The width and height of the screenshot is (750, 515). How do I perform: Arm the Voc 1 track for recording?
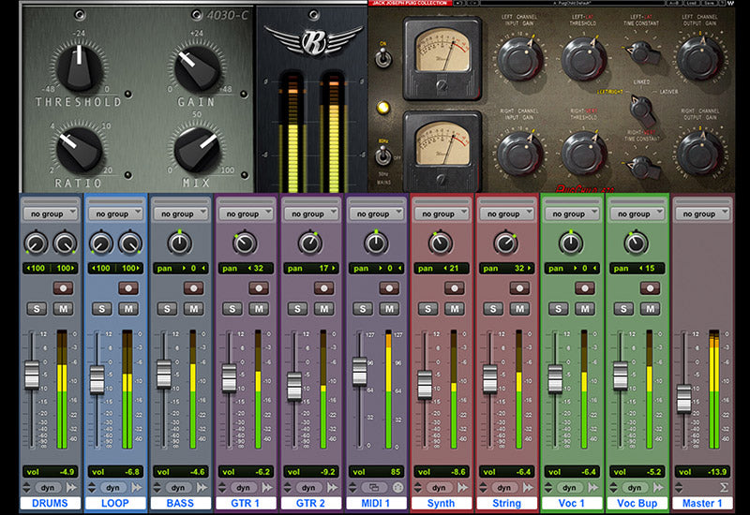(x=583, y=289)
